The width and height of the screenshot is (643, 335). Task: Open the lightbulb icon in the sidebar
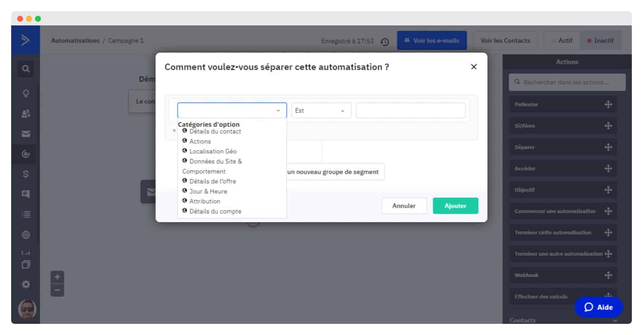pos(26,94)
